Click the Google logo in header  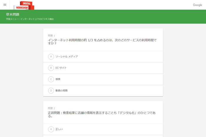pyautogui.click(x=197, y=5)
